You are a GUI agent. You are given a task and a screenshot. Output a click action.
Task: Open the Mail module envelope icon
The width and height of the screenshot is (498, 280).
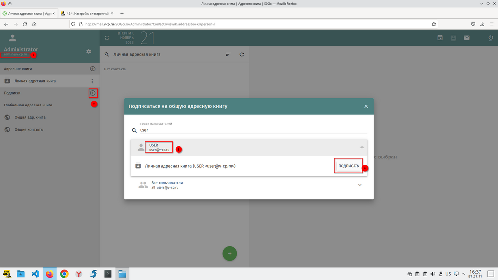pyautogui.click(x=467, y=38)
